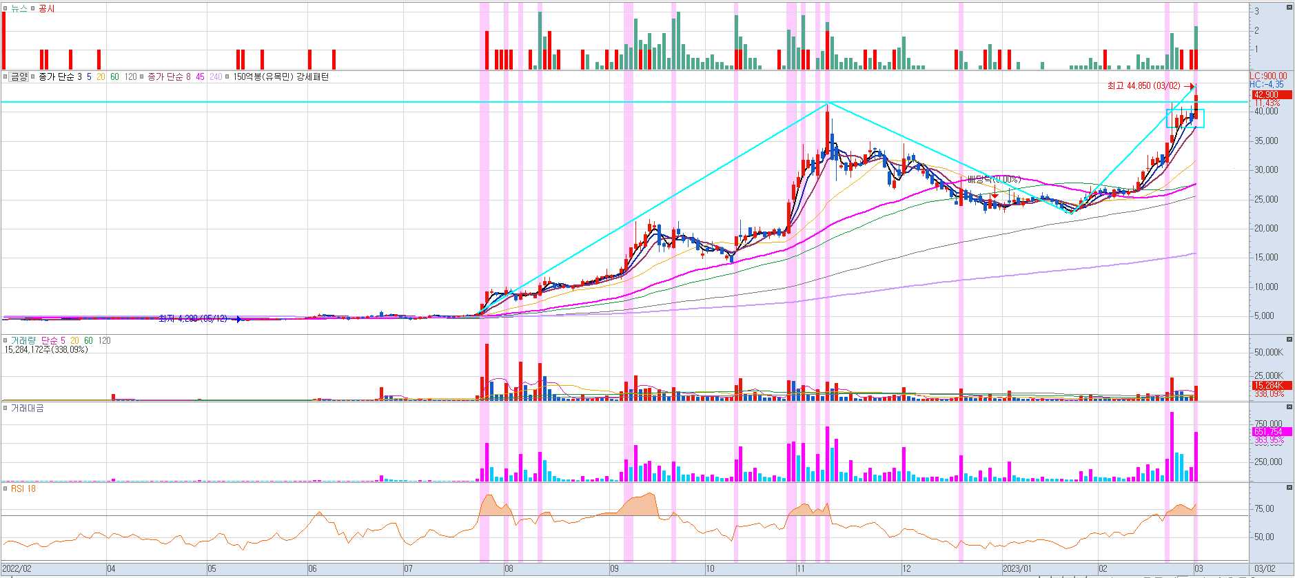This screenshot has height=578, width=1295.
Task: Click the 11 month label on time axis
Action: (801, 569)
